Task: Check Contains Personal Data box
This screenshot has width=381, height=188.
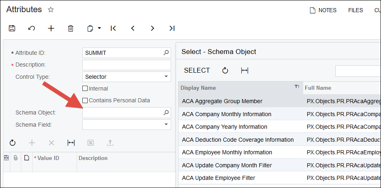Action: click(85, 100)
